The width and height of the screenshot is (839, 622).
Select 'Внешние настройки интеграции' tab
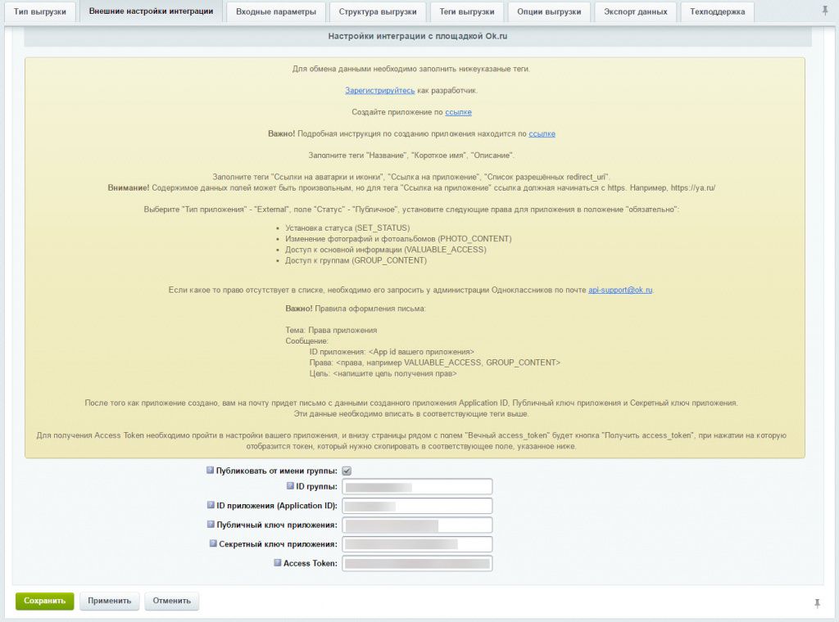(151, 11)
